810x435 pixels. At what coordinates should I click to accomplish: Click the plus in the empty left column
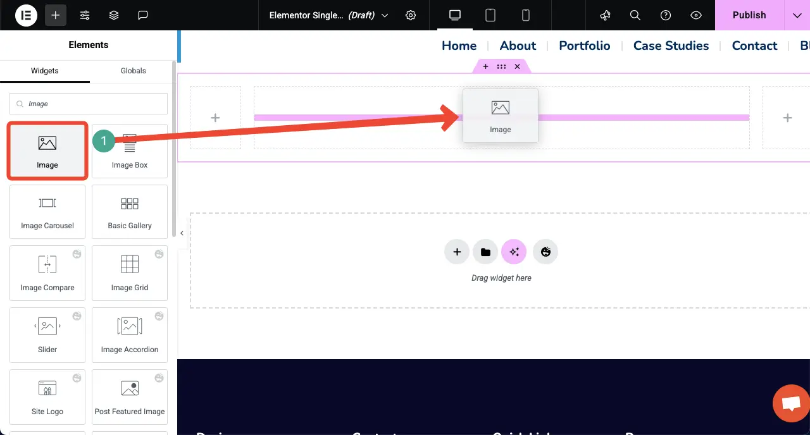pyautogui.click(x=215, y=118)
